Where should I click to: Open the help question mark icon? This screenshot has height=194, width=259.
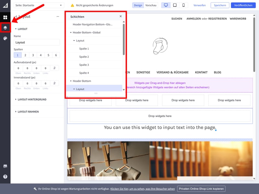click(5, 177)
